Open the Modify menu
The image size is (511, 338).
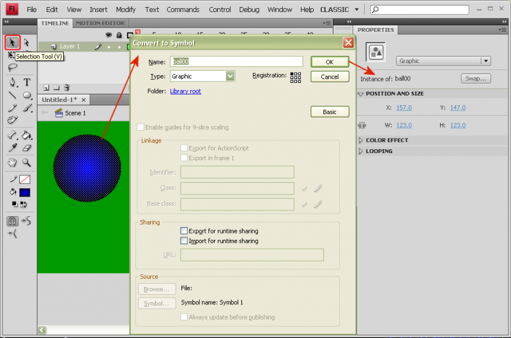point(125,10)
